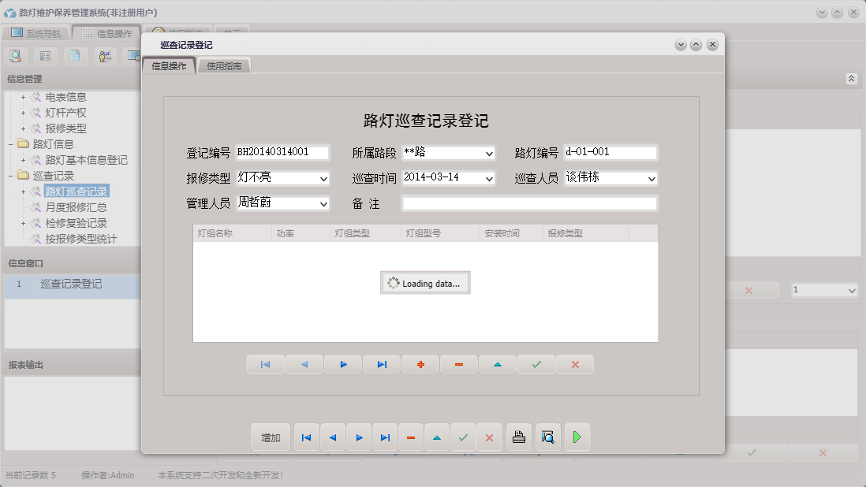Confirm changes with the green checkmark icon
This screenshot has width=866, height=487.
tap(536, 364)
